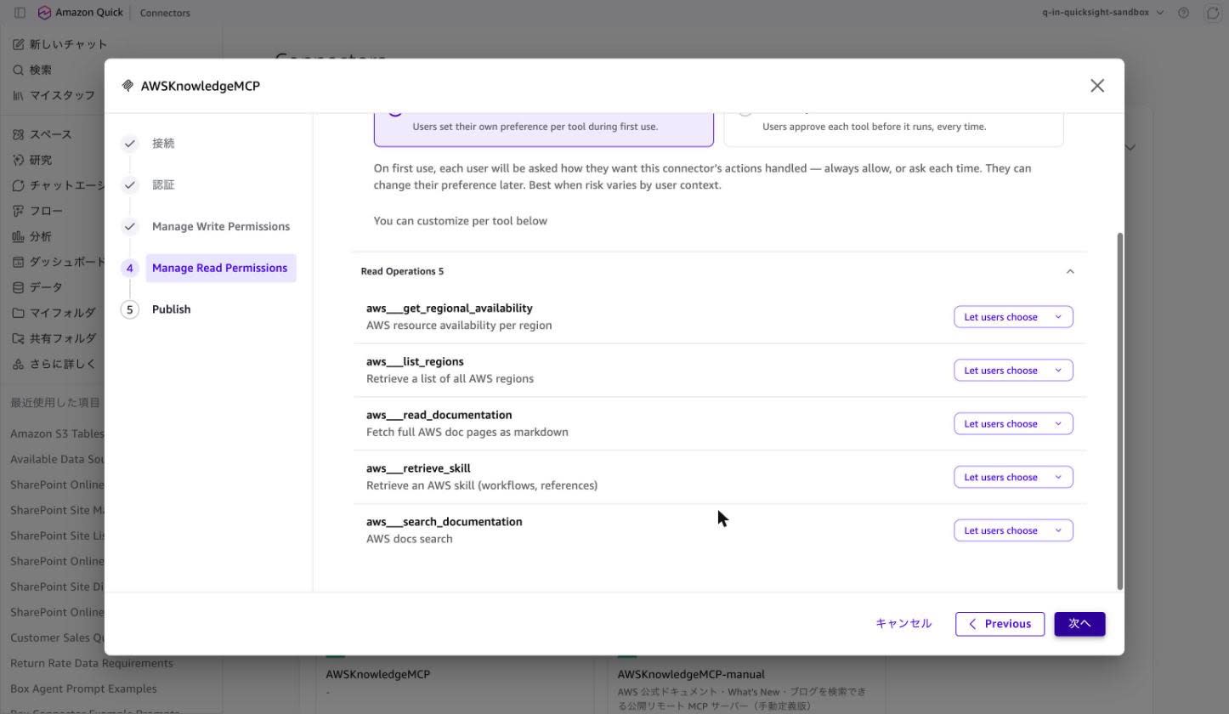This screenshot has height=714, width=1229.
Task: Click 'Retrieve a list of all AWS regions' text
Action: 450,378
